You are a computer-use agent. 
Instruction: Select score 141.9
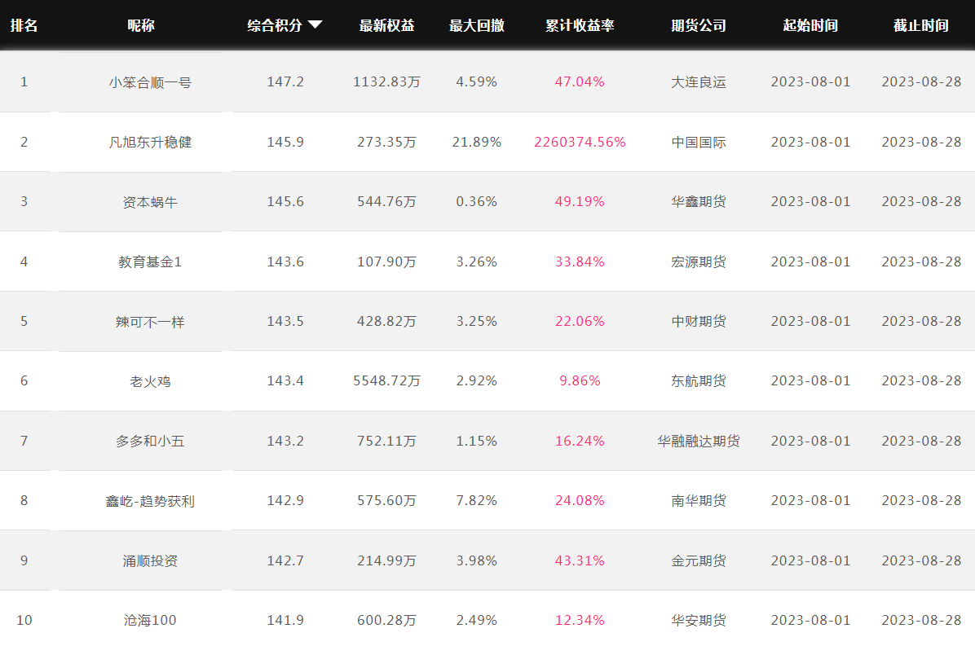coord(285,621)
